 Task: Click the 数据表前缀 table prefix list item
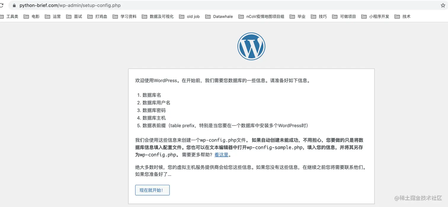tap(226, 125)
